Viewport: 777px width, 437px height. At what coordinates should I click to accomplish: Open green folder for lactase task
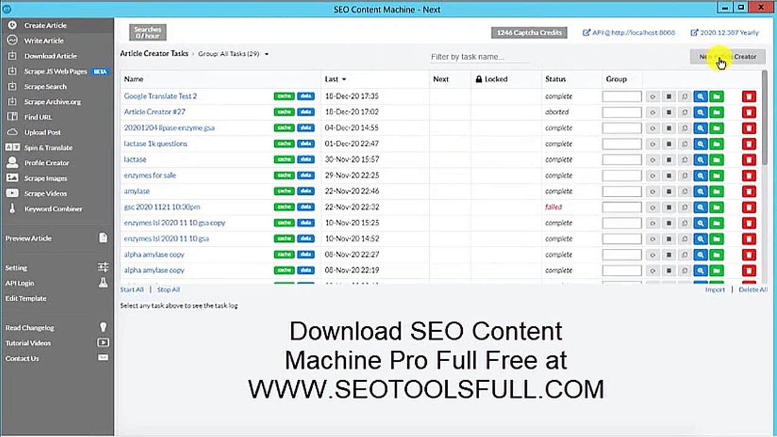click(x=717, y=160)
